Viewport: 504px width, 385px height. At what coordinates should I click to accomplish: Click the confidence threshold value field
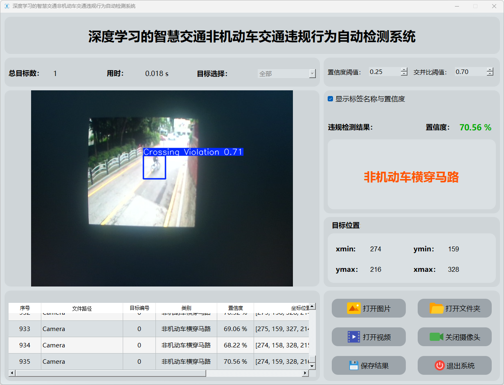coord(384,72)
